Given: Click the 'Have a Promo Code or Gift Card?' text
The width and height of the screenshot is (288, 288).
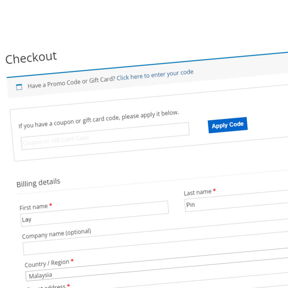Looking at the screenshot, I should coord(71,82).
